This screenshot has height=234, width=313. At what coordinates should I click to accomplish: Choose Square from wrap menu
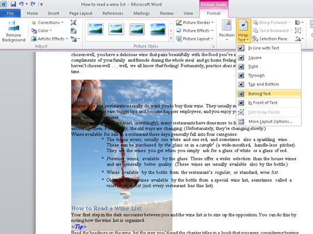[x=269, y=58]
